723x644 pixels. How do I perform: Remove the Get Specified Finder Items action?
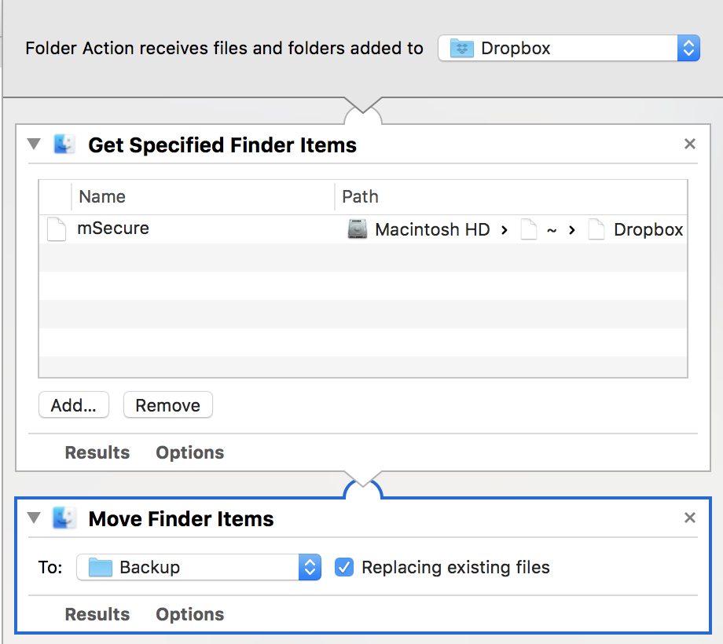click(690, 145)
